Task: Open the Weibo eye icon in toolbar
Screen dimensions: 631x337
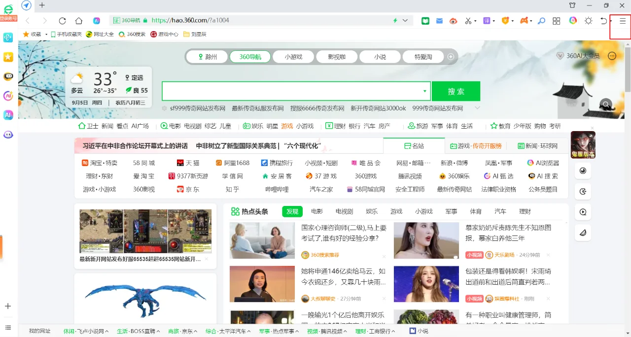Action: tap(454, 21)
